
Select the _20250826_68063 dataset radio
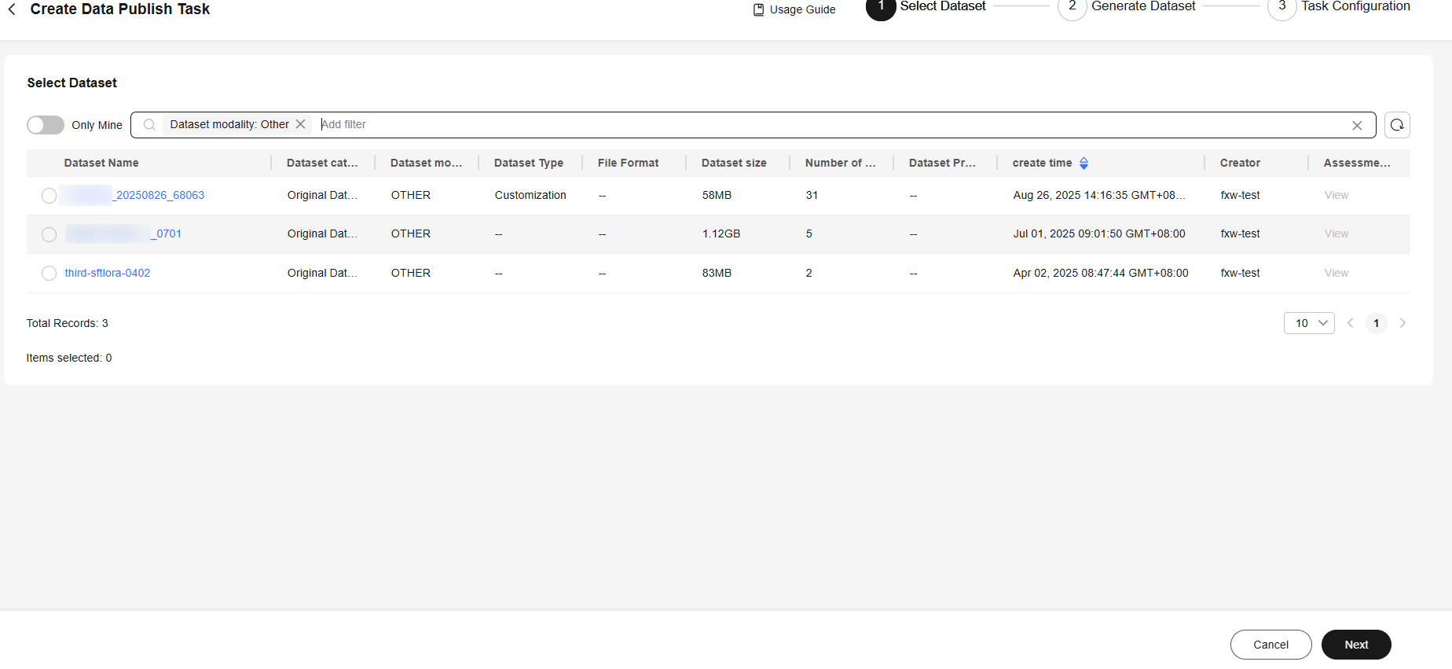coord(49,196)
